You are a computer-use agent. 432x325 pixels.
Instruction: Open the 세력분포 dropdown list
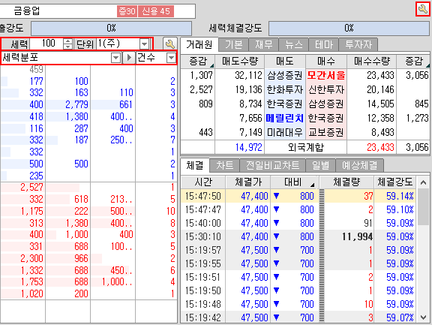coord(116,58)
